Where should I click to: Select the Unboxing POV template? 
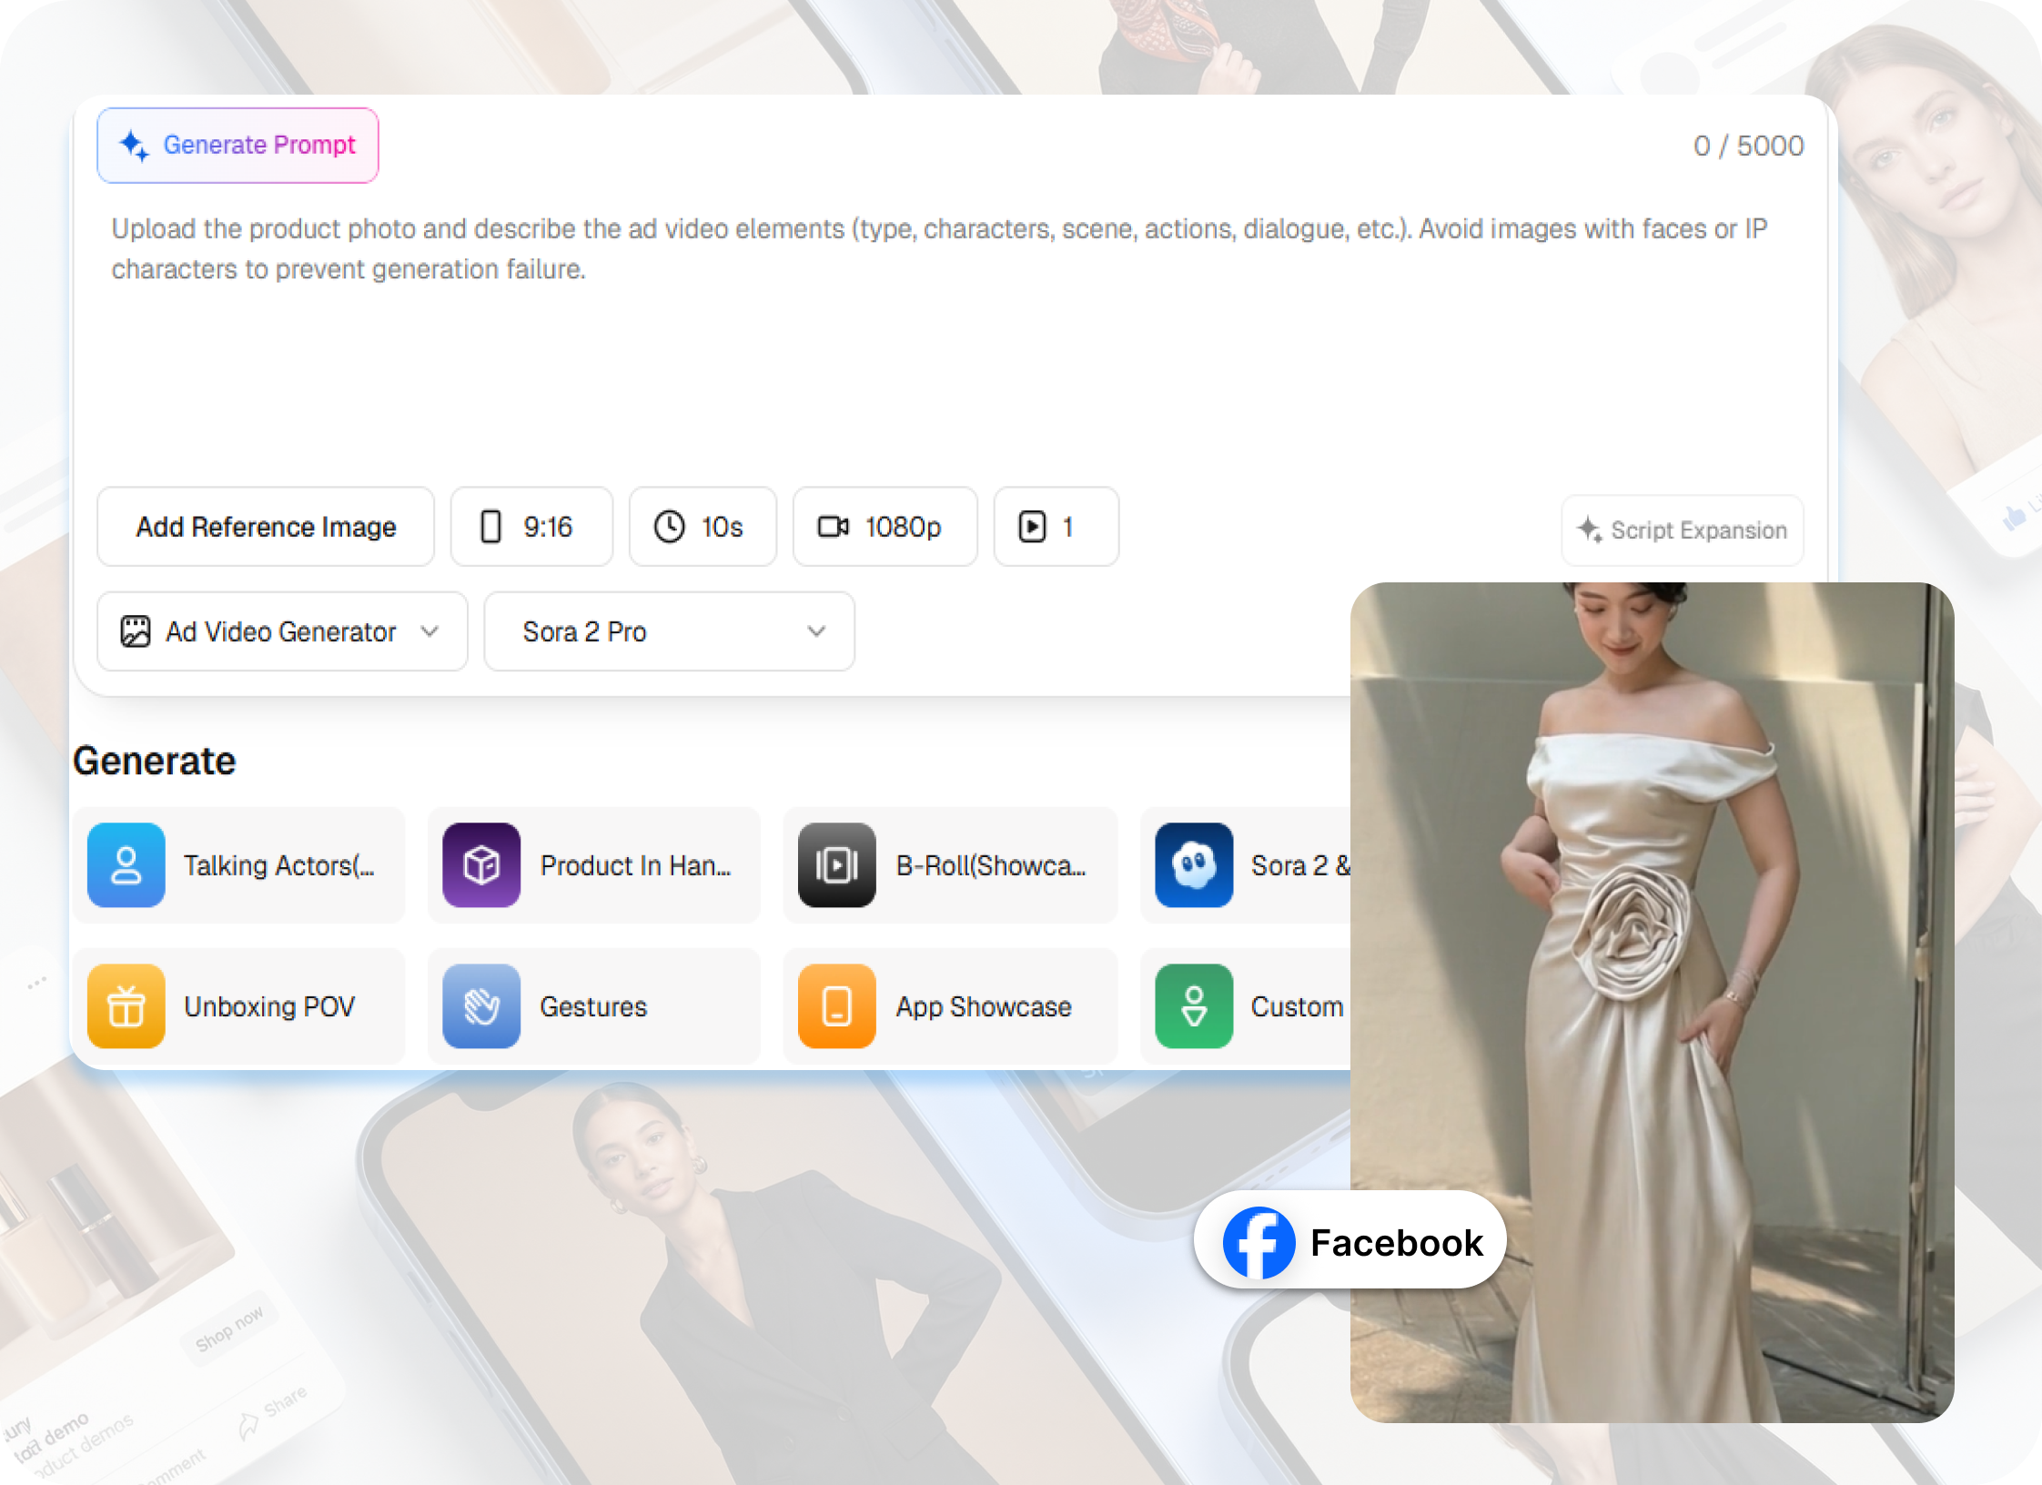click(x=239, y=1006)
